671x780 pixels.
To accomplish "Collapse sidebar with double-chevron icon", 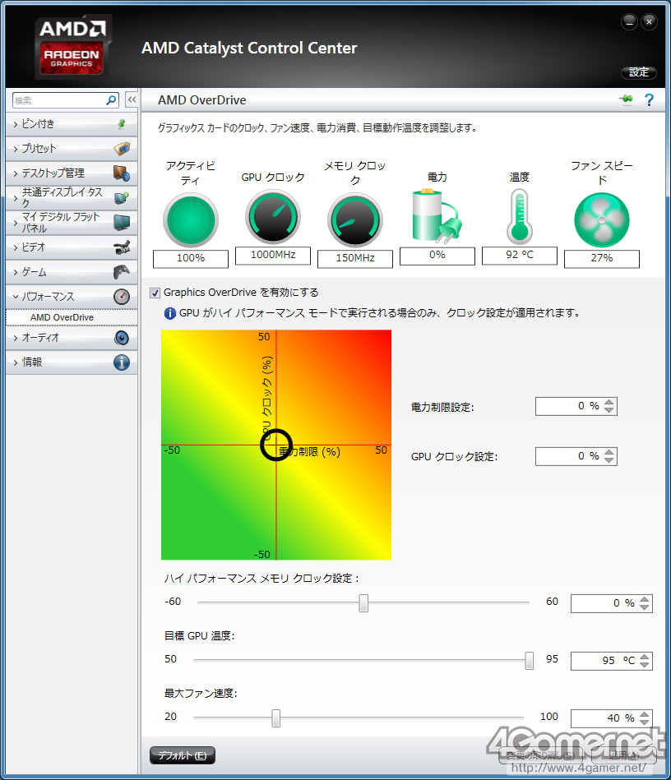I will pyautogui.click(x=132, y=100).
